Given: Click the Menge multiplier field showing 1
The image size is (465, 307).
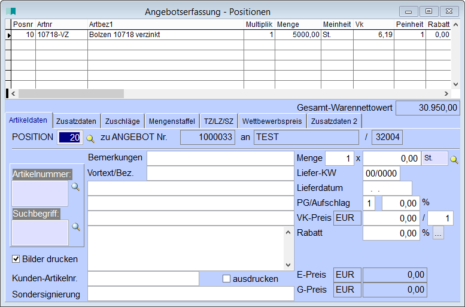Looking at the screenshot, I should (x=339, y=159).
